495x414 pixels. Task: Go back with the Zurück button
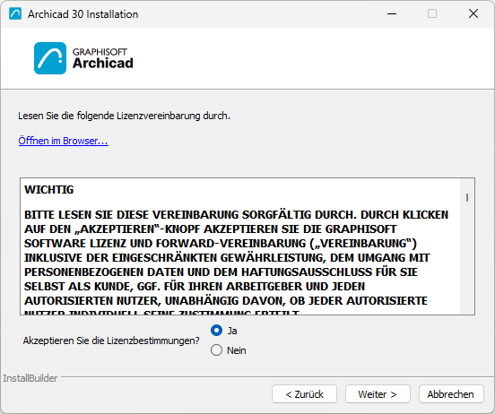pos(304,394)
